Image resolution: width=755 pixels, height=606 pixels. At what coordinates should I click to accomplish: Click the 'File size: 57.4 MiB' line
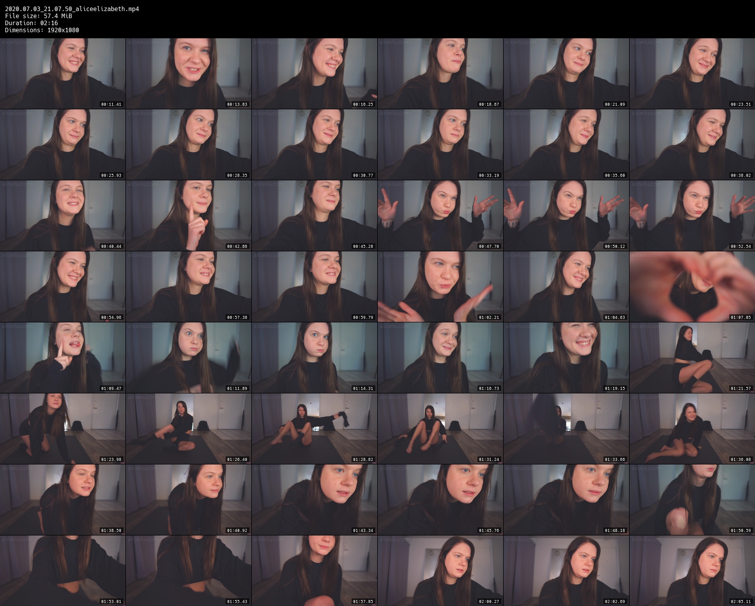[x=39, y=16]
